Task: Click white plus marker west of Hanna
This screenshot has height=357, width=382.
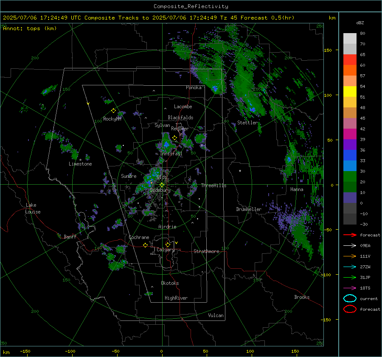Action: click(x=240, y=171)
